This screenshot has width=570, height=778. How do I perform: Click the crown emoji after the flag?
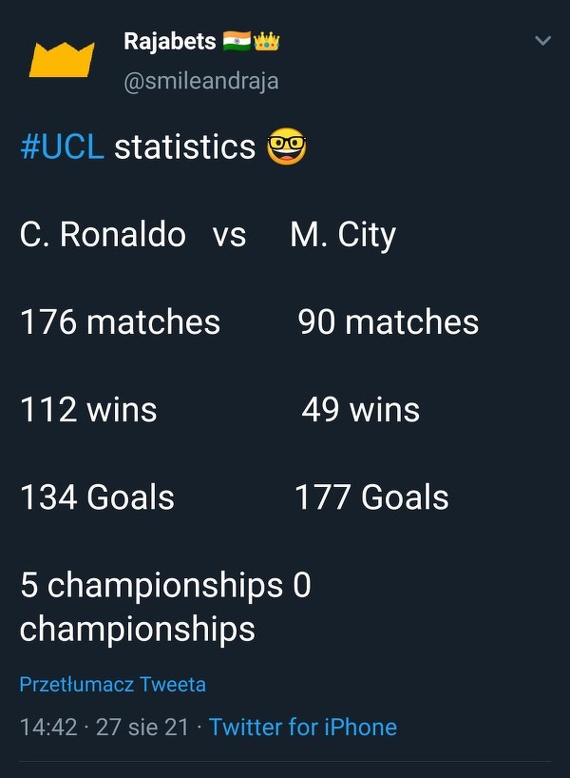pyautogui.click(x=266, y=42)
